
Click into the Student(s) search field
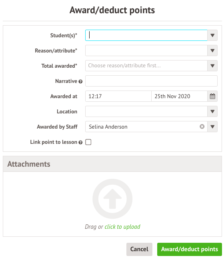point(146,35)
